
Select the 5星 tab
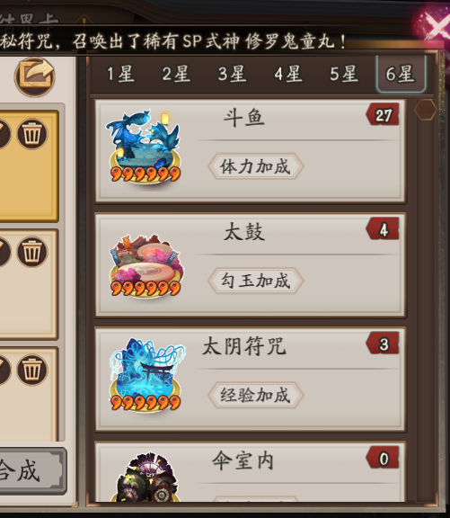[344, 74]
